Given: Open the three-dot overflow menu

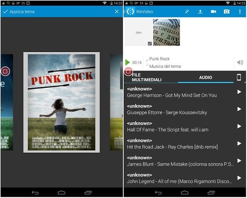Looking at the screenshot, I should point(240,11).
